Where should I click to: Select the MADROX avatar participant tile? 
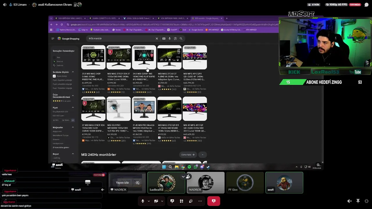click(206, 183)
